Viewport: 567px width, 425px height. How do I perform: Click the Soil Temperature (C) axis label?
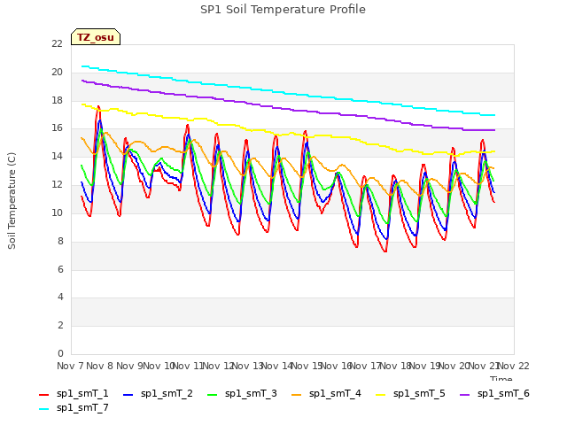click(x=12, y=201)
